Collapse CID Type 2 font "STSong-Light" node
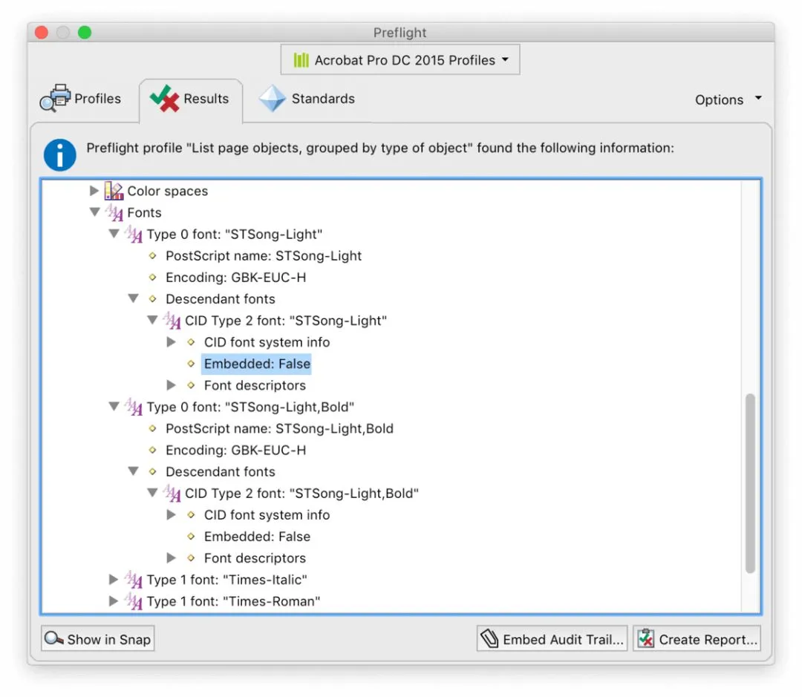 pos(152,320)
